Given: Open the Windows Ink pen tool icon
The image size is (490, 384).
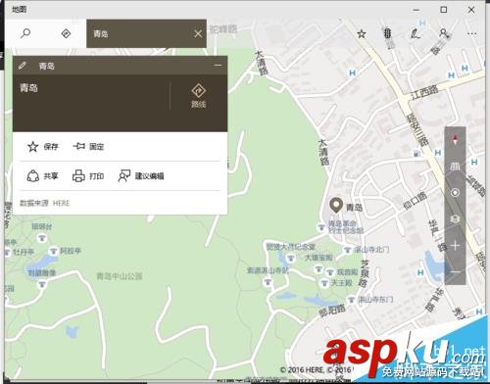Looking at the screenshot, I should click(x=416, y=33).
